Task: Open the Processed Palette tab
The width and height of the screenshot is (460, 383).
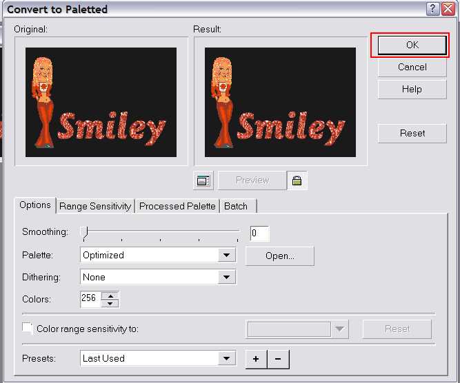Action: tap(177, 206)
